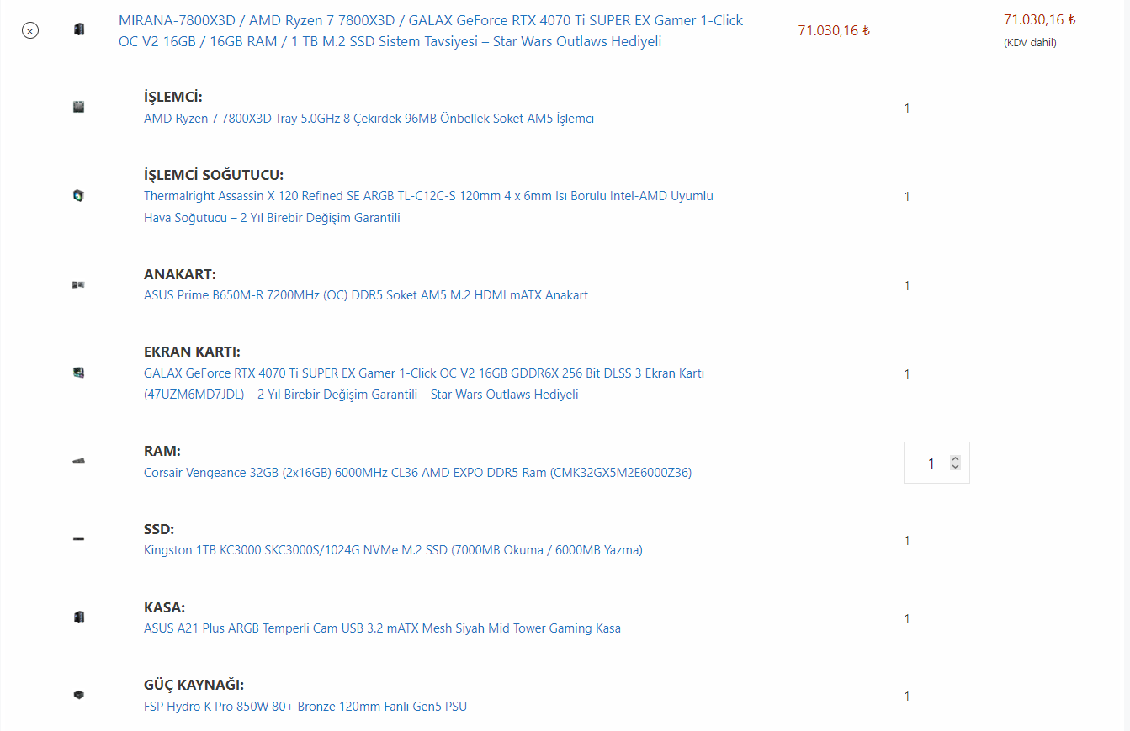1130x731 pixels.
Task: Click the EKRAN KARTI: heading
Action: click(x=192, y=352)
